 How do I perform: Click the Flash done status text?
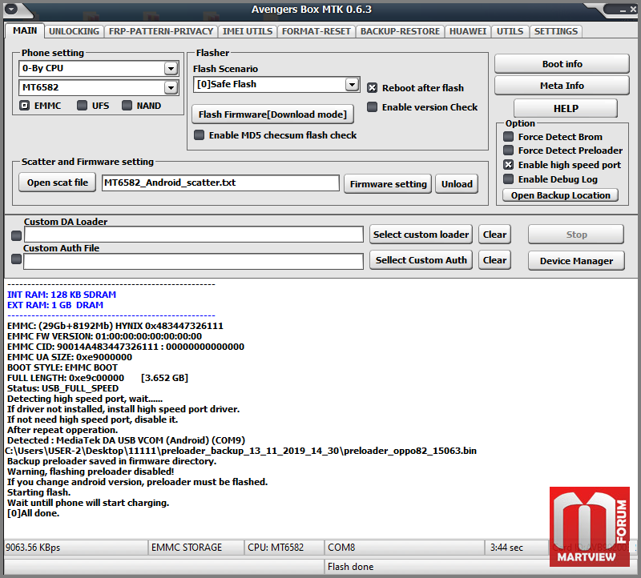(350, 567)
